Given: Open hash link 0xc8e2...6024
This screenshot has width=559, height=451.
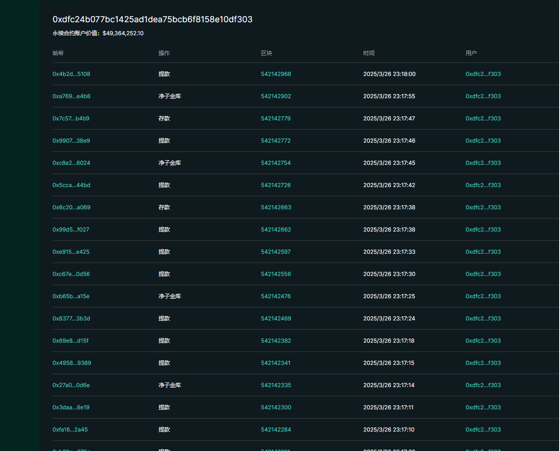Looking at the screenshot, I should [x=71, y=163].
